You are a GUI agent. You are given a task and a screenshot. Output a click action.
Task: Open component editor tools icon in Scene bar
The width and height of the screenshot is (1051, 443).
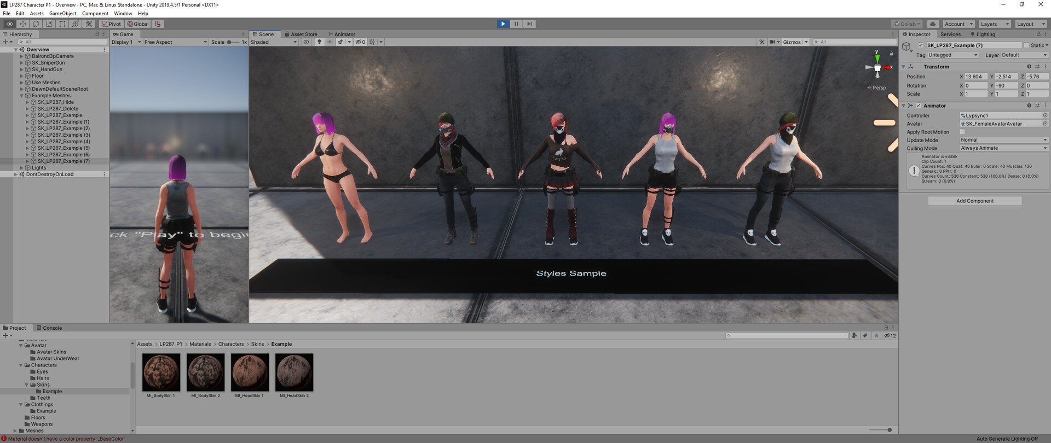(761, 42)
